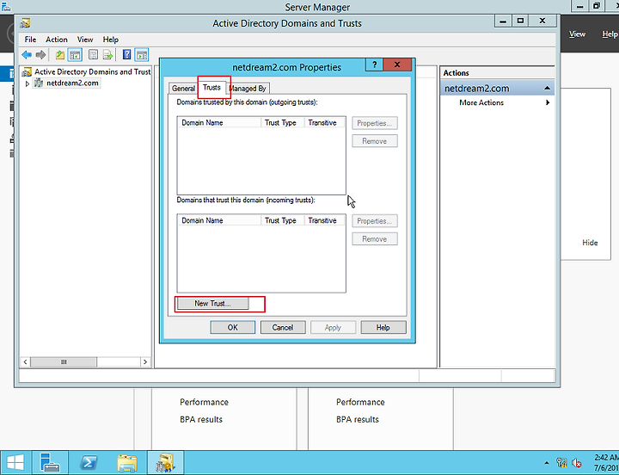Screen dimensions: 619x475
Task: Click Properties button for incoming trusts
Action: (x=375, y=221)
